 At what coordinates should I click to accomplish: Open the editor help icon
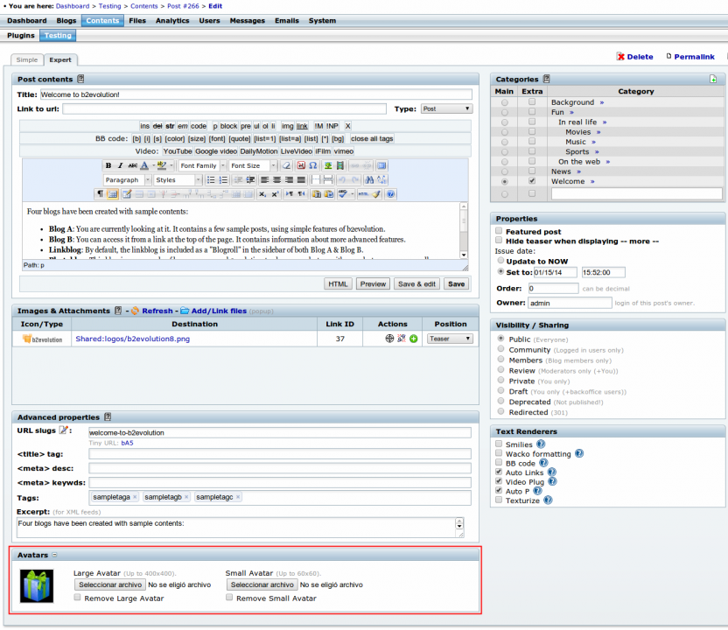pos(390,194)
